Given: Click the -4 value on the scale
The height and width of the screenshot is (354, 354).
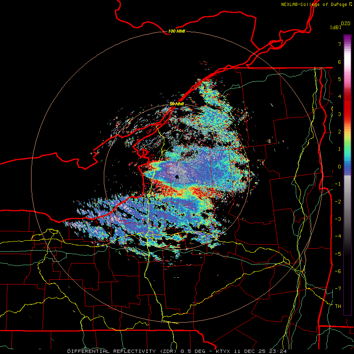Looking at the screenshot, I should point(338,236).
